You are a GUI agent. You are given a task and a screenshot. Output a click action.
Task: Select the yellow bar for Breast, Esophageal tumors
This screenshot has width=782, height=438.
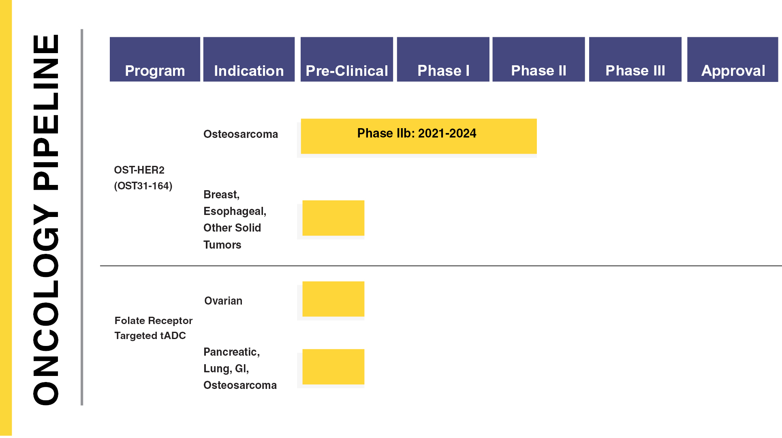pos(333,218)
